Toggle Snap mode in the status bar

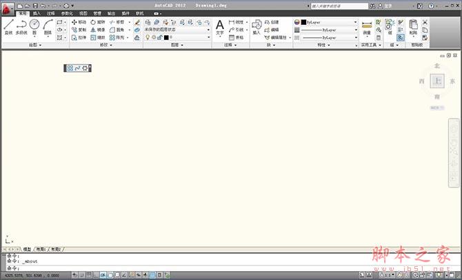[82, 275]
